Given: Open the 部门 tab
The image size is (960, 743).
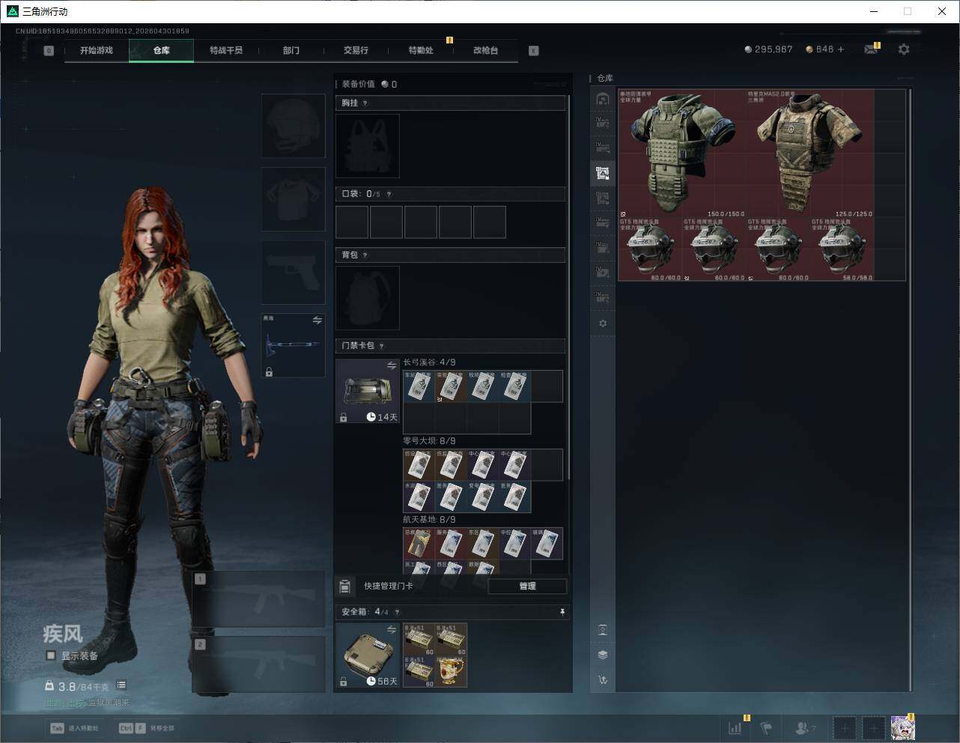Looking at the screenshot, I should click(291, 50).
